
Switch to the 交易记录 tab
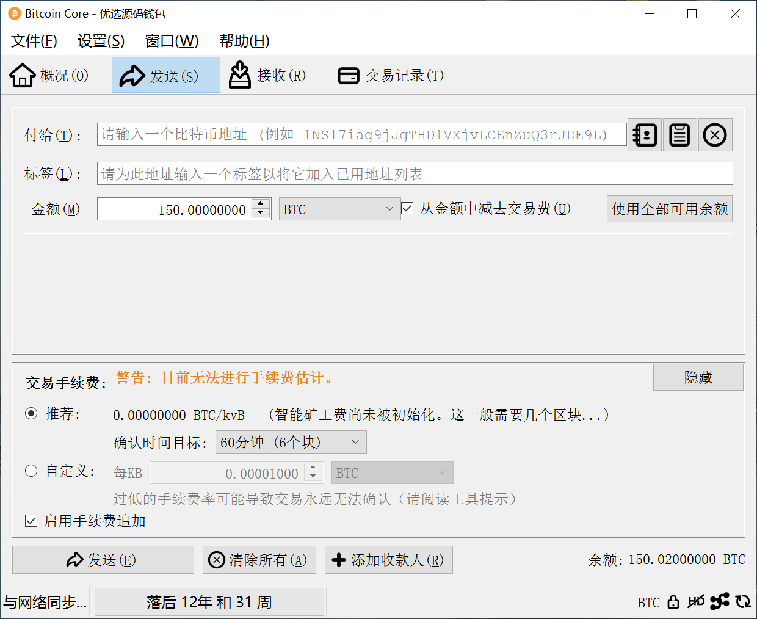pyautogui.click(x=389, y=74)
